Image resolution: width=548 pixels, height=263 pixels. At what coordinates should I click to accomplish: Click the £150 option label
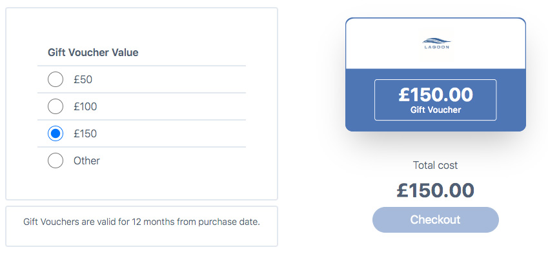click(85, 133)
